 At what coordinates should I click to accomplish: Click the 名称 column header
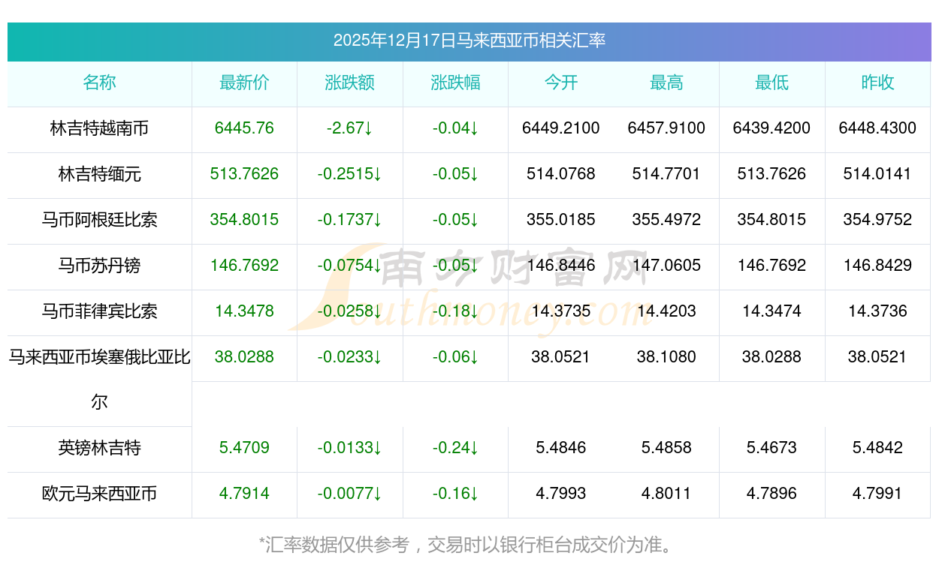pyautogui.click(x=99, y=83)
